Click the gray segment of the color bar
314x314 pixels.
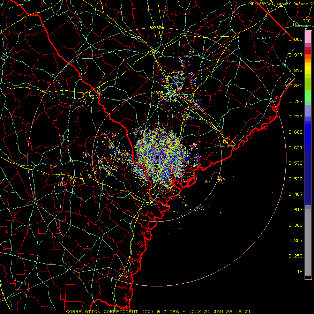tap(308, 242)
